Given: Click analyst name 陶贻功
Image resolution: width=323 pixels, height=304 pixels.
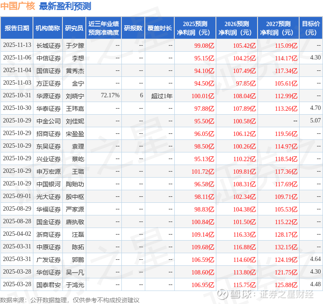Looking at the screenshot, I should click(75, 184).
